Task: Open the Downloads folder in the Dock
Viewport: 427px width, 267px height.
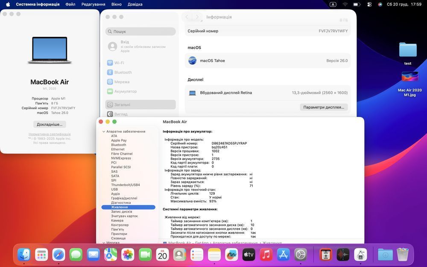Action: coord(385,255)
